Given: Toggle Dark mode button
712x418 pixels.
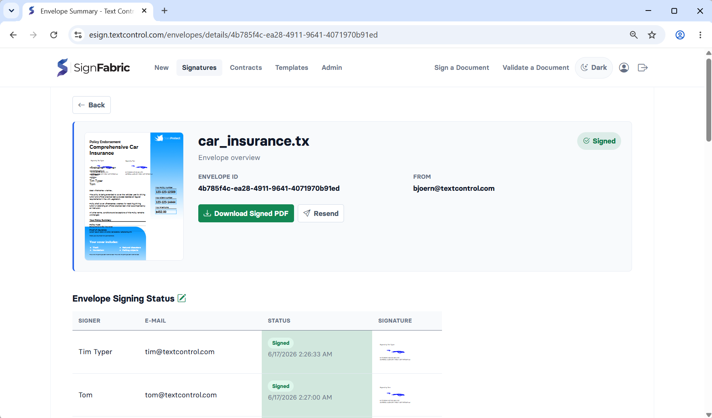Looking at the screenshot, I should [594, 68].
